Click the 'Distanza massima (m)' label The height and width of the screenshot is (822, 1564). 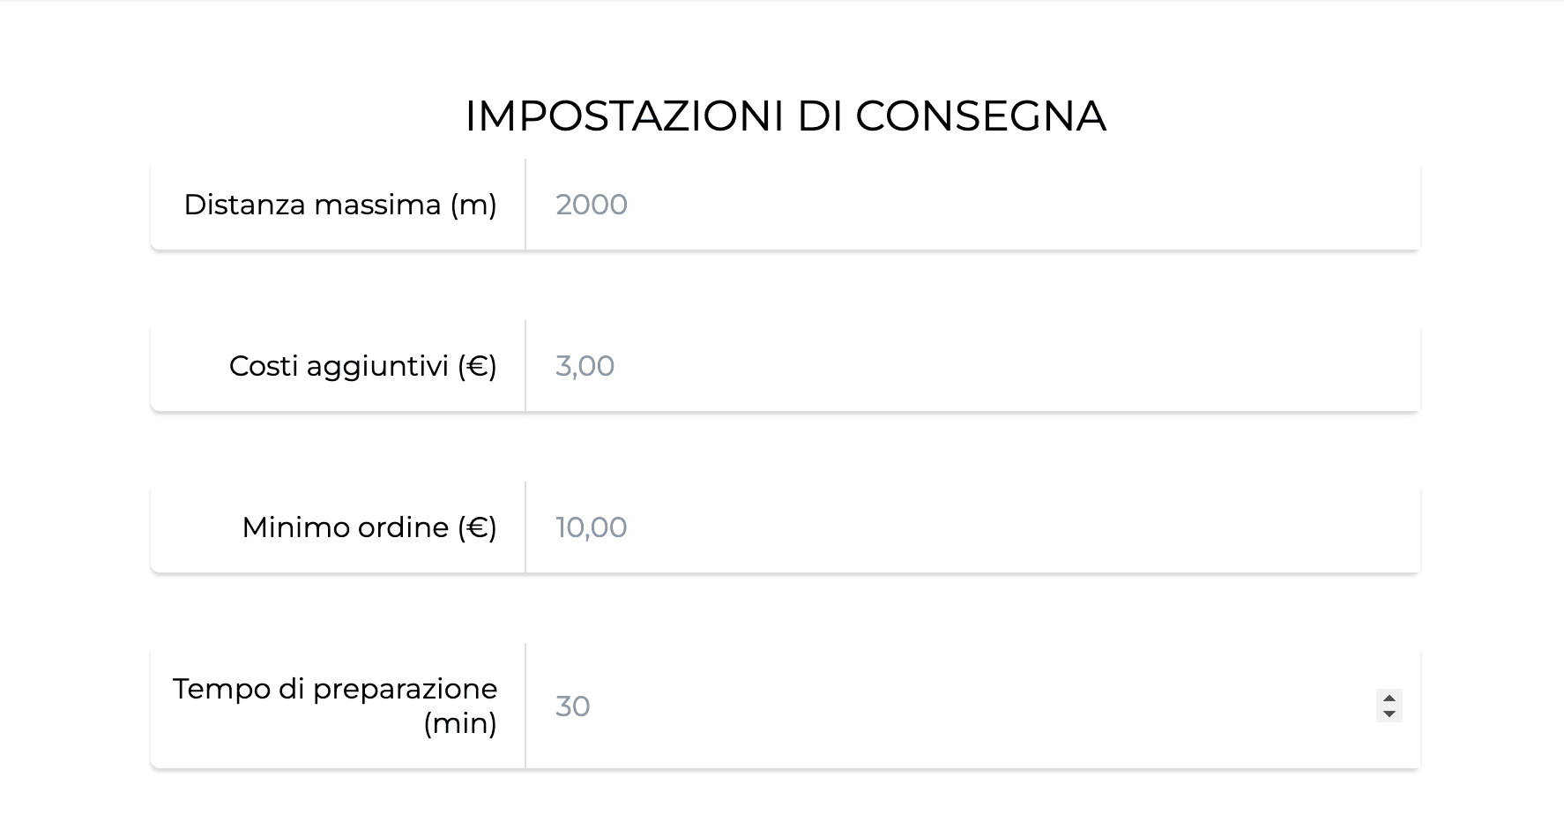340,205
